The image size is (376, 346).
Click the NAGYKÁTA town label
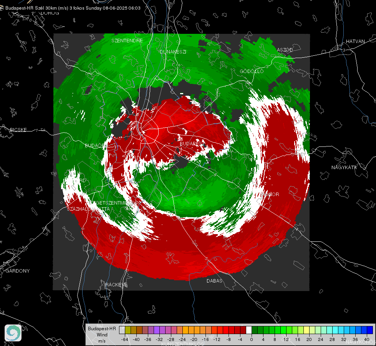344,167
